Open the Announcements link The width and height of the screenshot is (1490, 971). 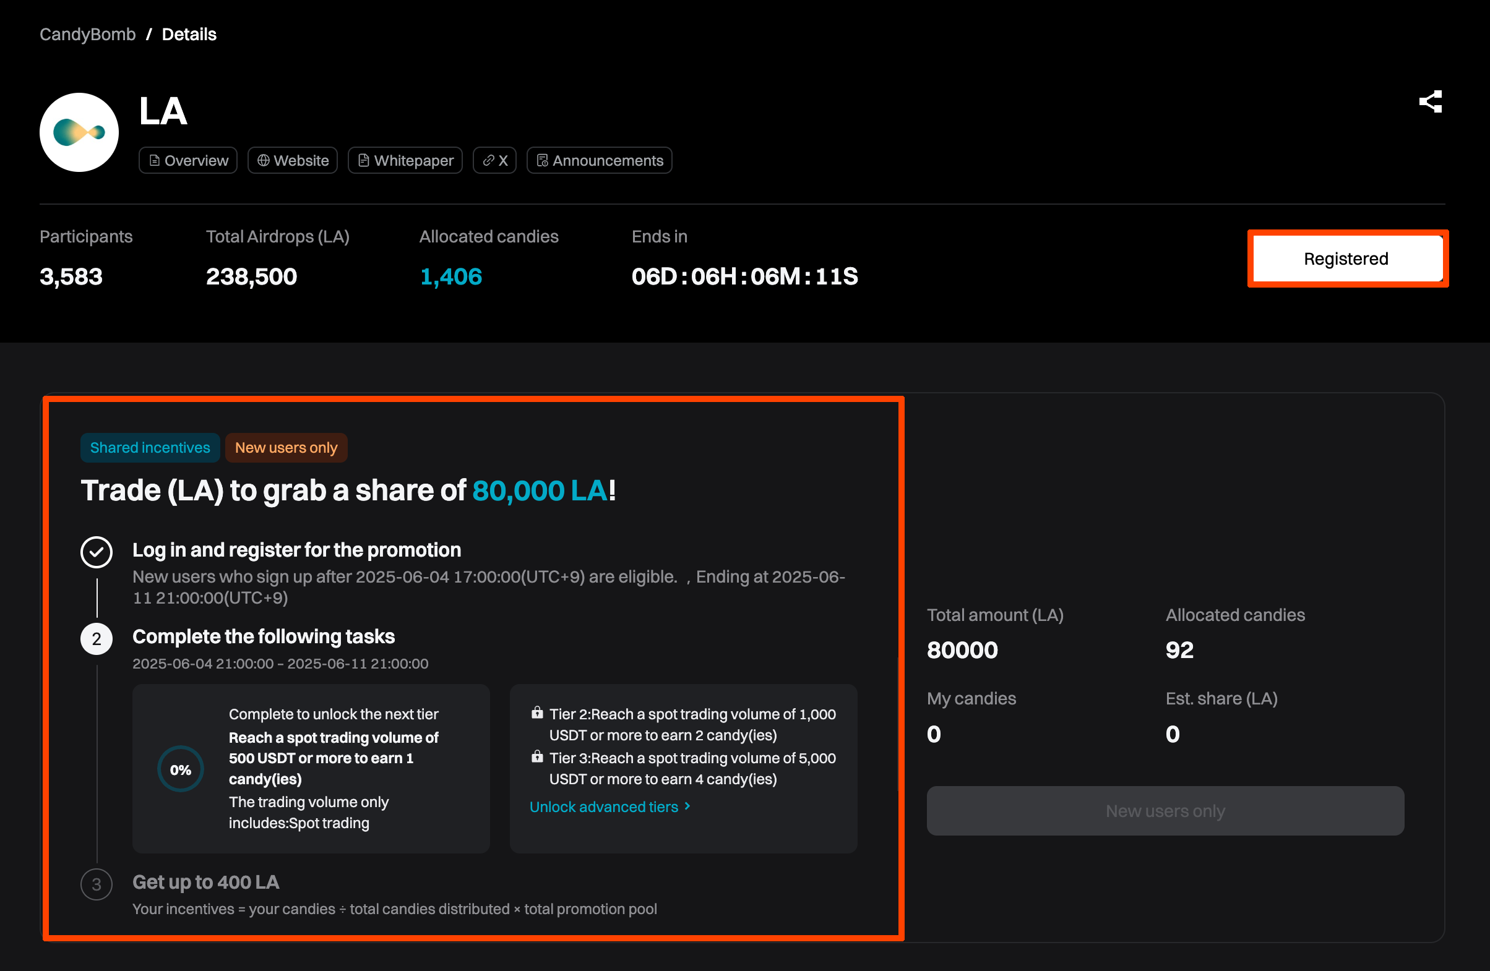[599, 160]
